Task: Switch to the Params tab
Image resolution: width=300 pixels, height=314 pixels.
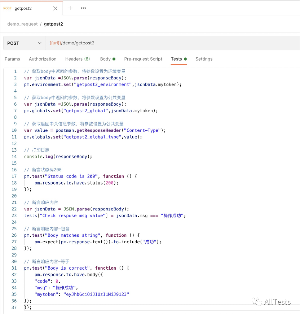Action: pos(12,59)
